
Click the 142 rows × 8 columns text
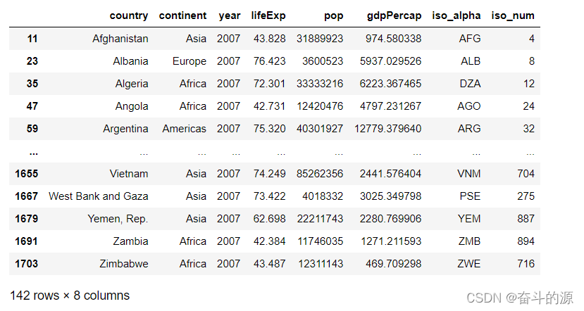point(70,296)
